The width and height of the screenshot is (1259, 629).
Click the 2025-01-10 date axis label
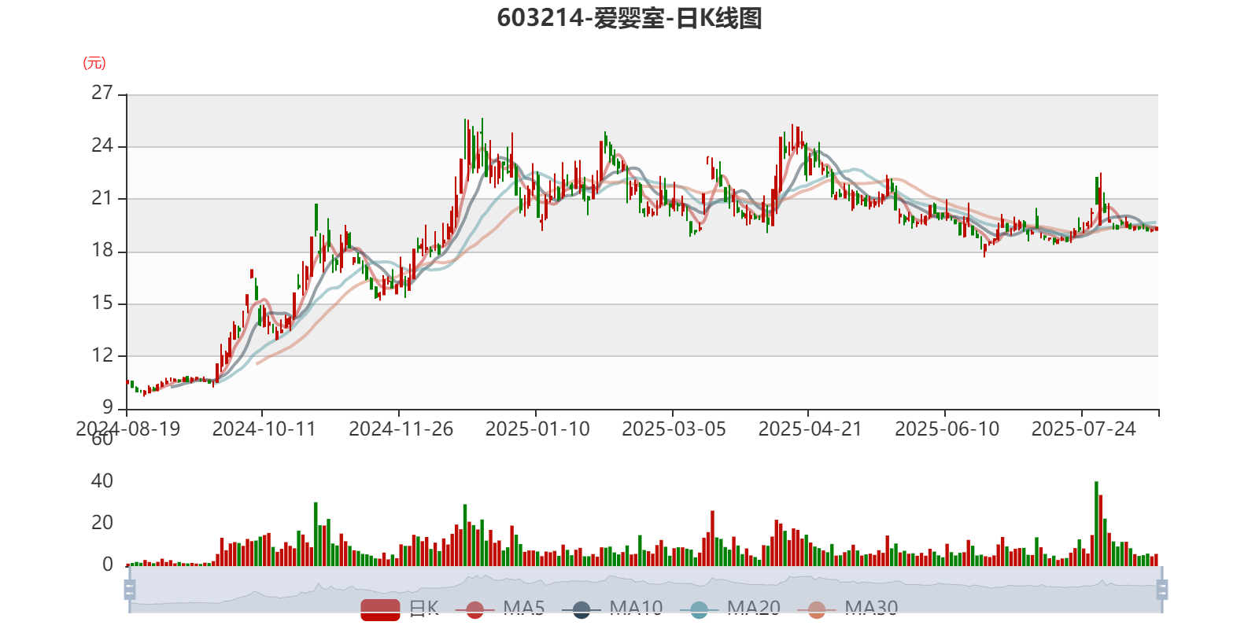point(537,429)
